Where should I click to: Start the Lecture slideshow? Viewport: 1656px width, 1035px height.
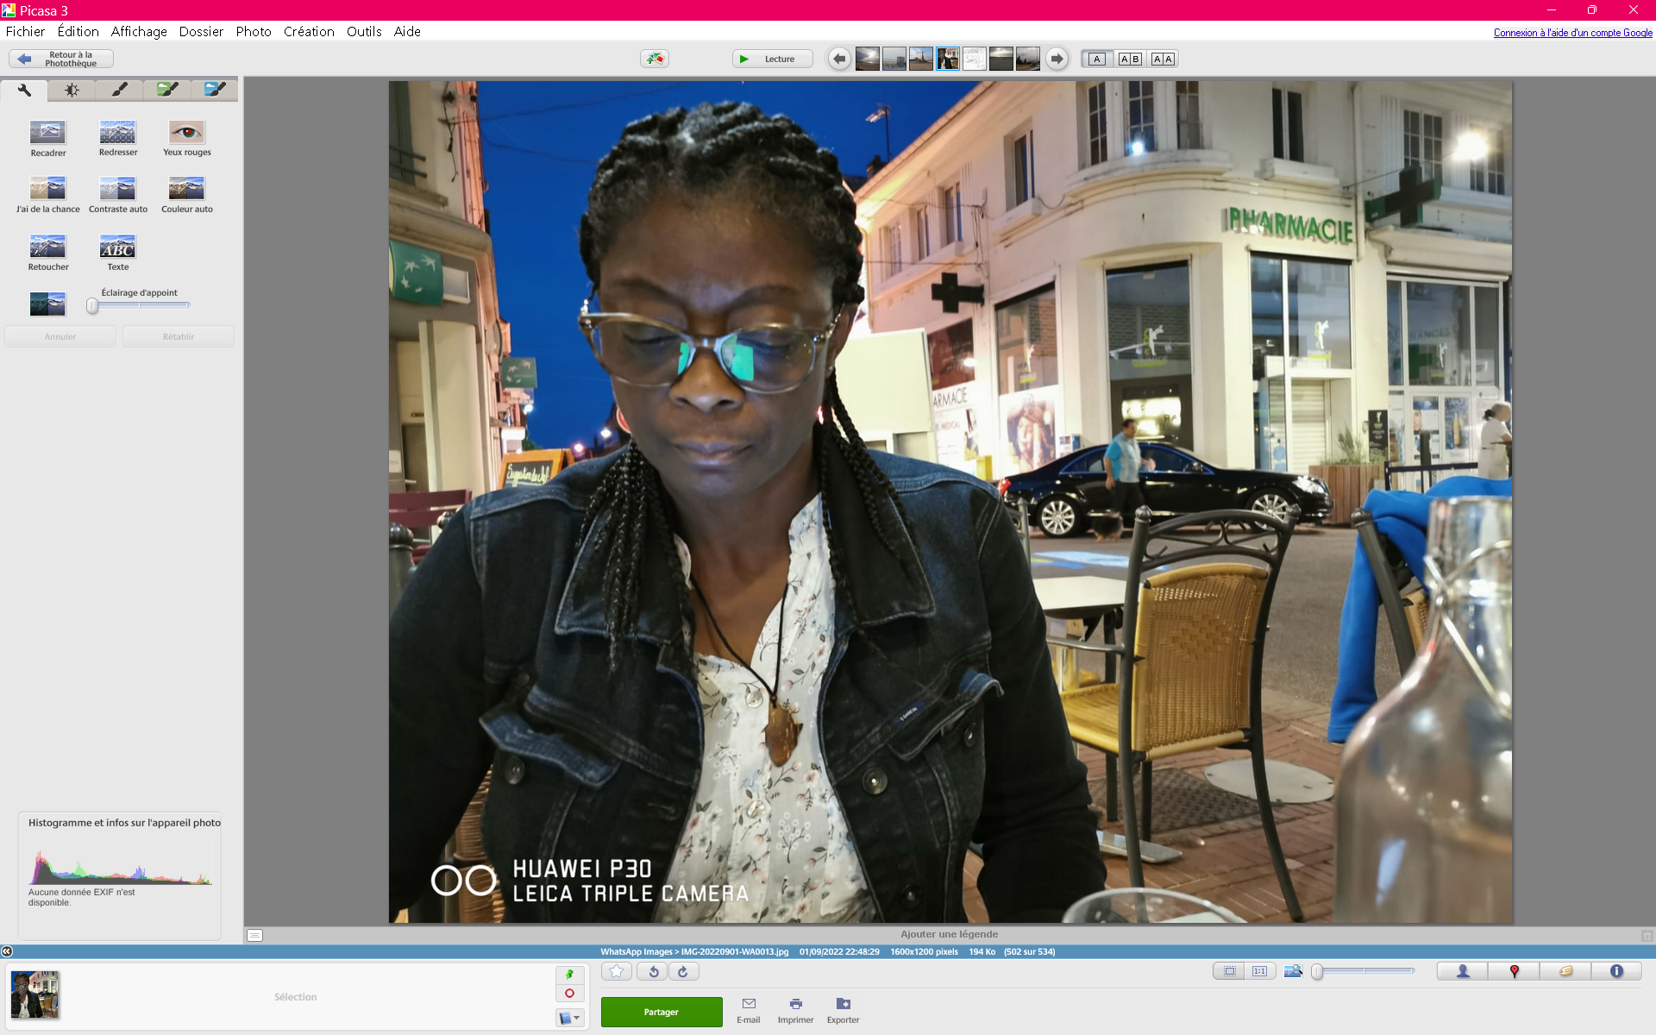[772, 59]
